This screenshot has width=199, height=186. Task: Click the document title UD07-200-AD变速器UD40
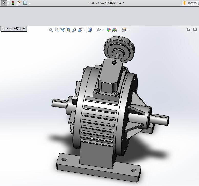pyautogui.click(x=105, y=3)
